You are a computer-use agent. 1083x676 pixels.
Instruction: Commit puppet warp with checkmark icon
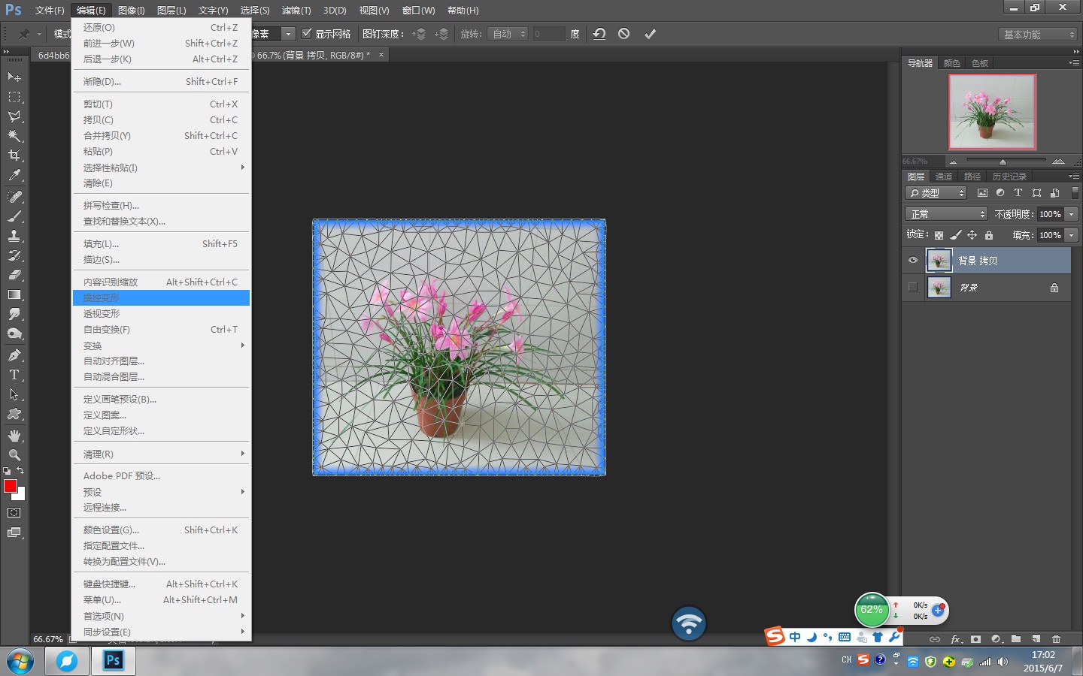coord(650,34)
